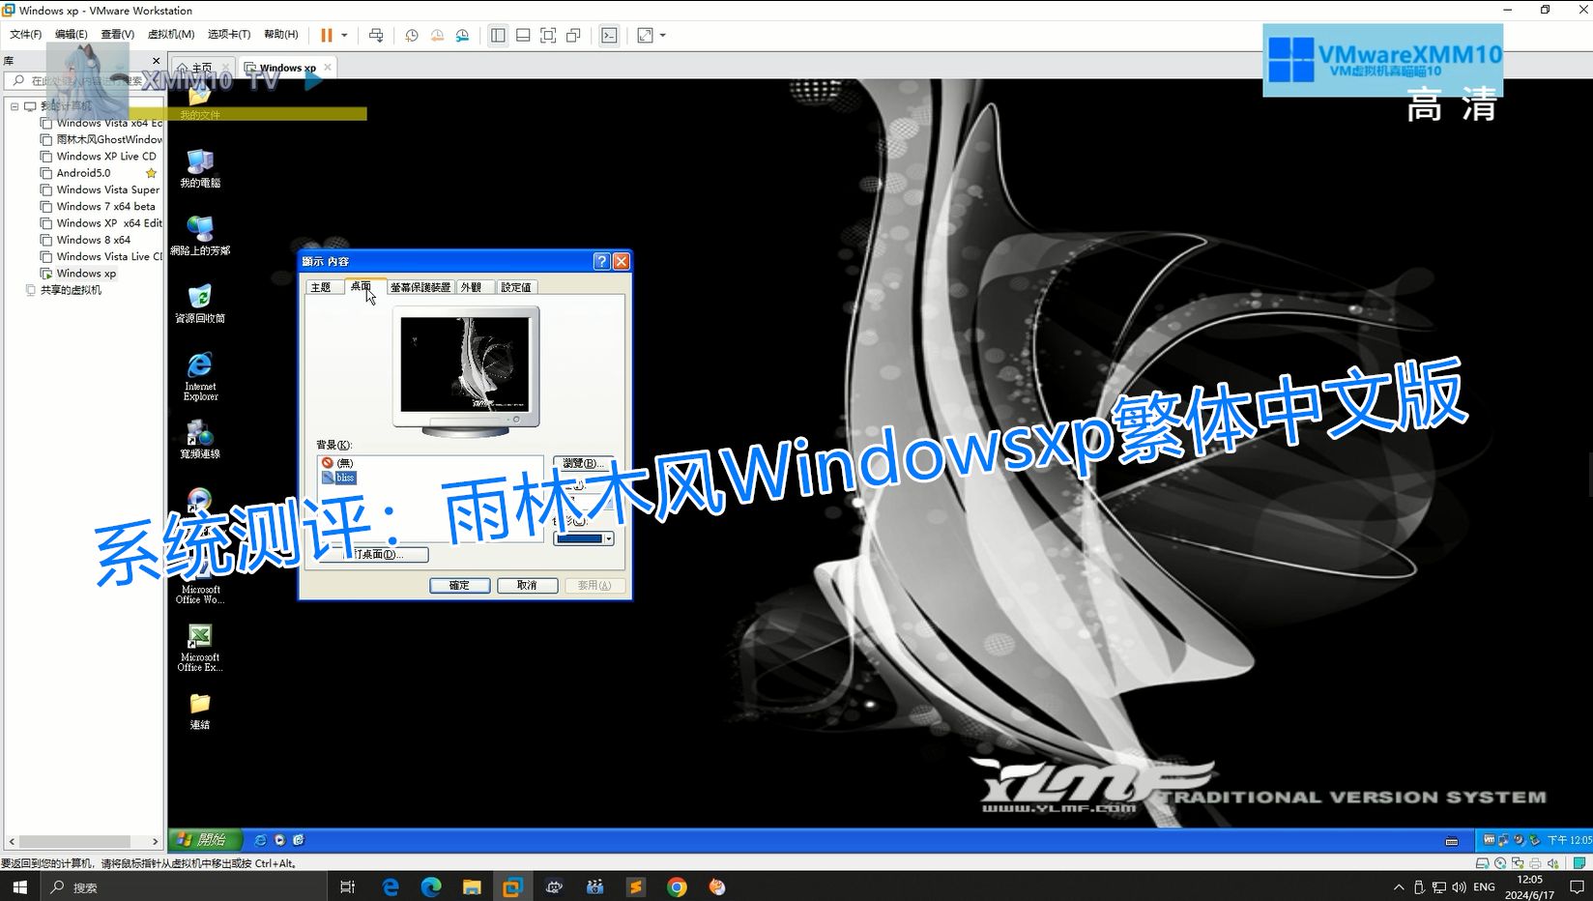1593x901 pixels.
Task: Open the 查看(V) menu
Action: click(x=118, y=34)
